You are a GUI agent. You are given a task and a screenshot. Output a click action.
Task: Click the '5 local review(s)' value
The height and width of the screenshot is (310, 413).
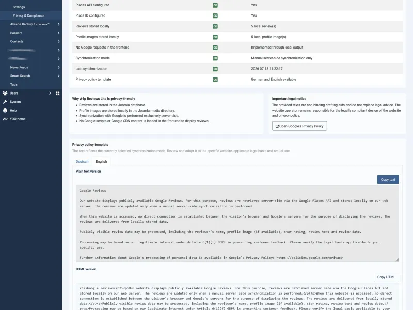tap(264, 26)
